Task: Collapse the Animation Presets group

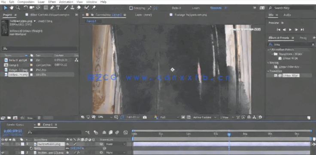Action: [268, 50]
